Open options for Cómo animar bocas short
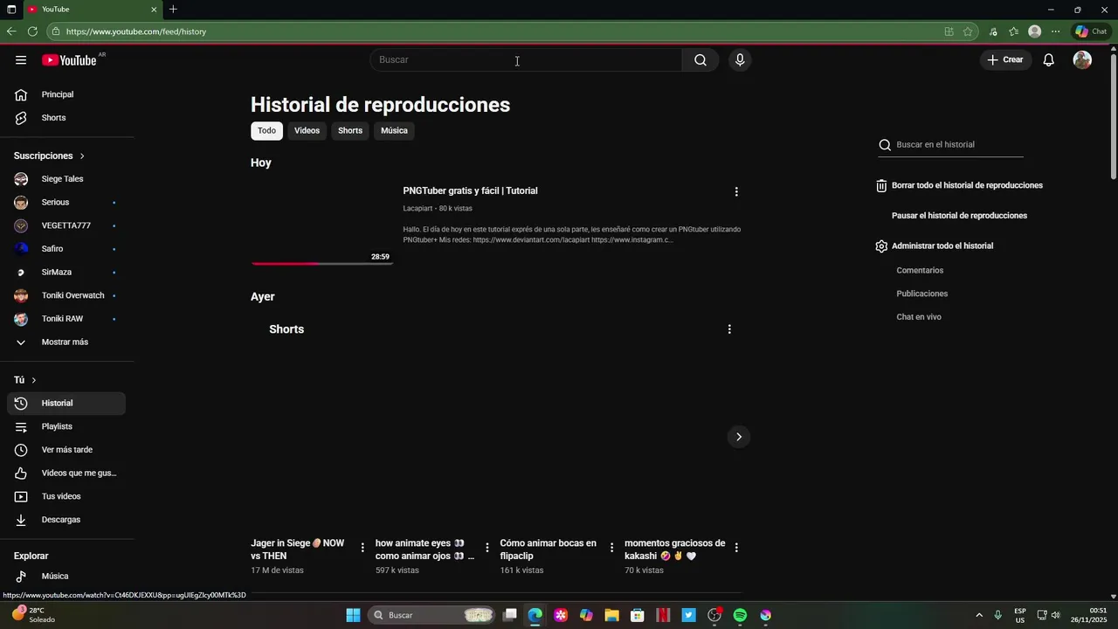 point(612,548)
